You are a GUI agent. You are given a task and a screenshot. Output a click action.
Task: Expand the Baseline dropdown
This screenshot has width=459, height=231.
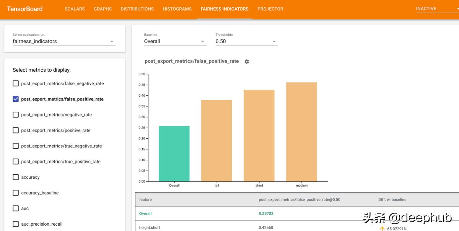[x=175, y=41]
